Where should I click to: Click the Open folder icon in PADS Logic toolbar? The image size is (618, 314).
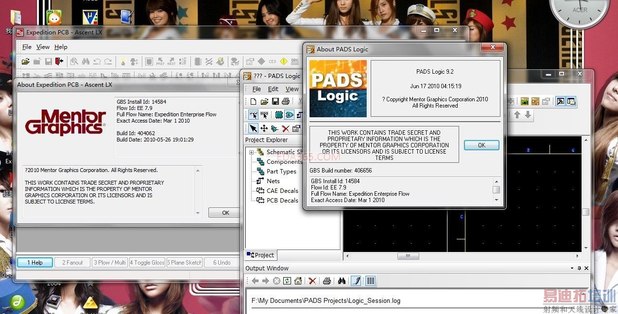(264, 101)
